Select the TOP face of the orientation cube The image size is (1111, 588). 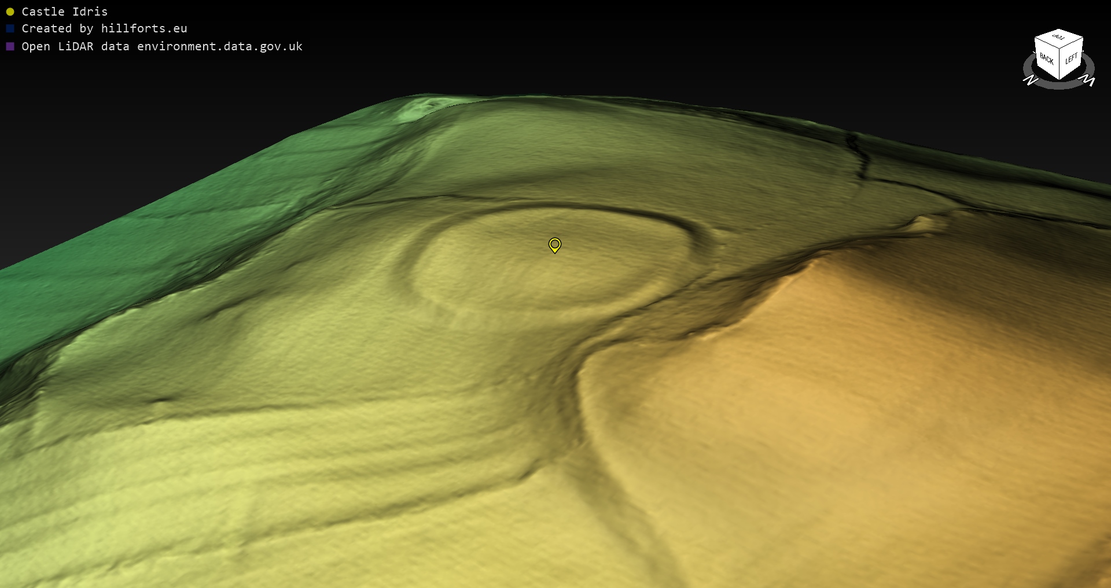click(1059, 38)
